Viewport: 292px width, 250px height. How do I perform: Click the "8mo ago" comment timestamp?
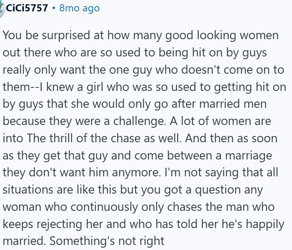pyautogui.click(x=80, y=8)
